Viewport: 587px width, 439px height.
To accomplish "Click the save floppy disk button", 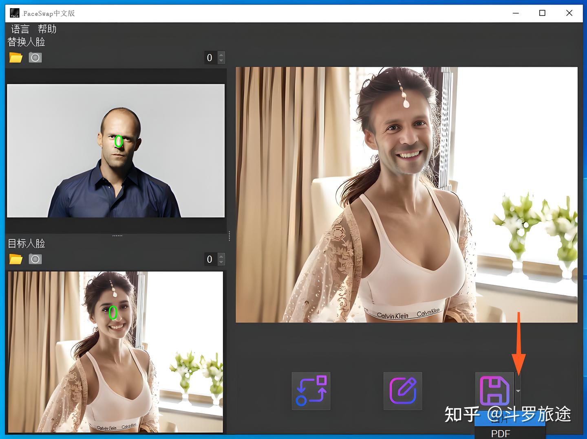I will click(494, 391).
